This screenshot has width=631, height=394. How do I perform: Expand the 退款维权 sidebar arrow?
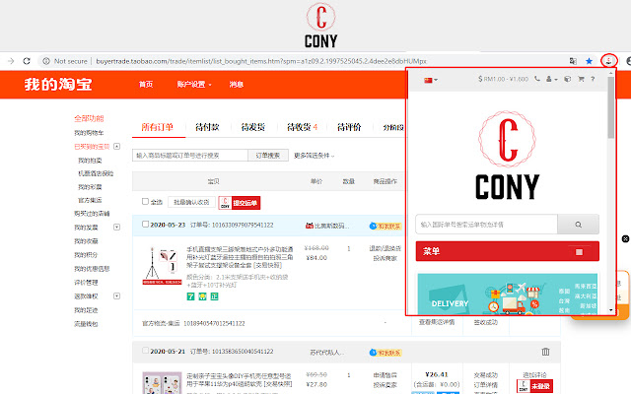116,295
